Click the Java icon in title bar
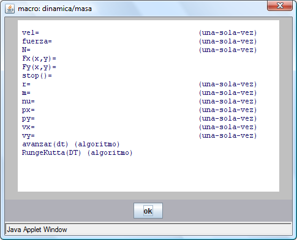 click(x=10, y=9)
